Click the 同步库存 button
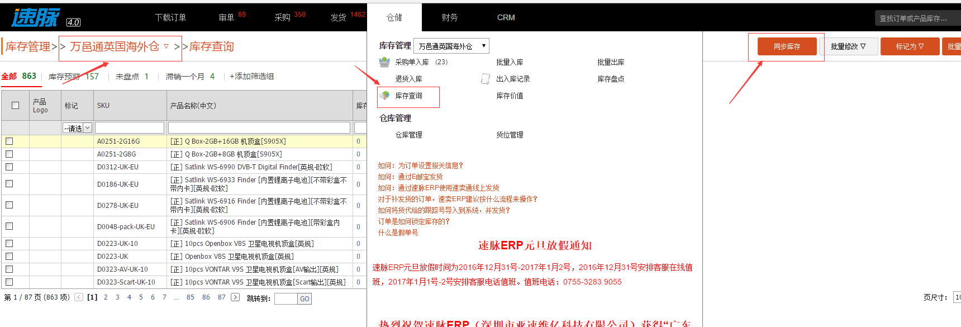Image resolution: width=961 pixels, height=327 pixels. [787, 46]
